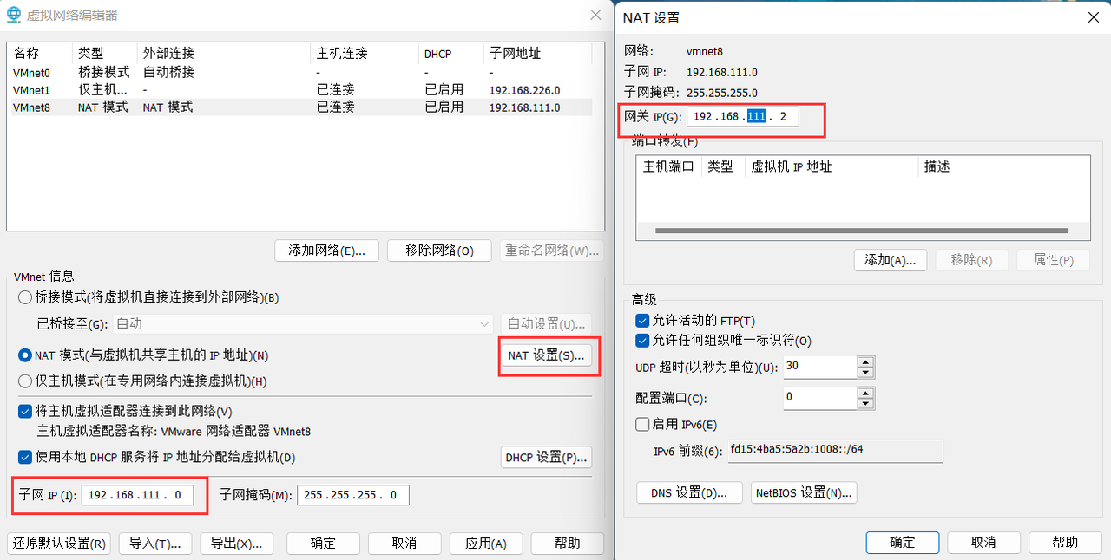Toggle 将主机虚拟适配器连接到此网络 checkbox
Viewport: 1111px width, 560px height.
point(25,411)
